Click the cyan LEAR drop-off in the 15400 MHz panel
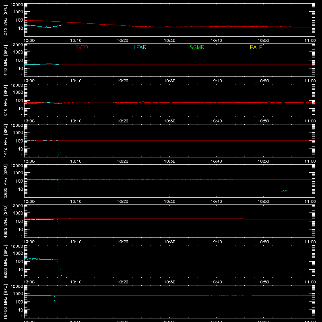Image resolution: width=322 pixels, height=322 pixels. click(x=55, y=307)
